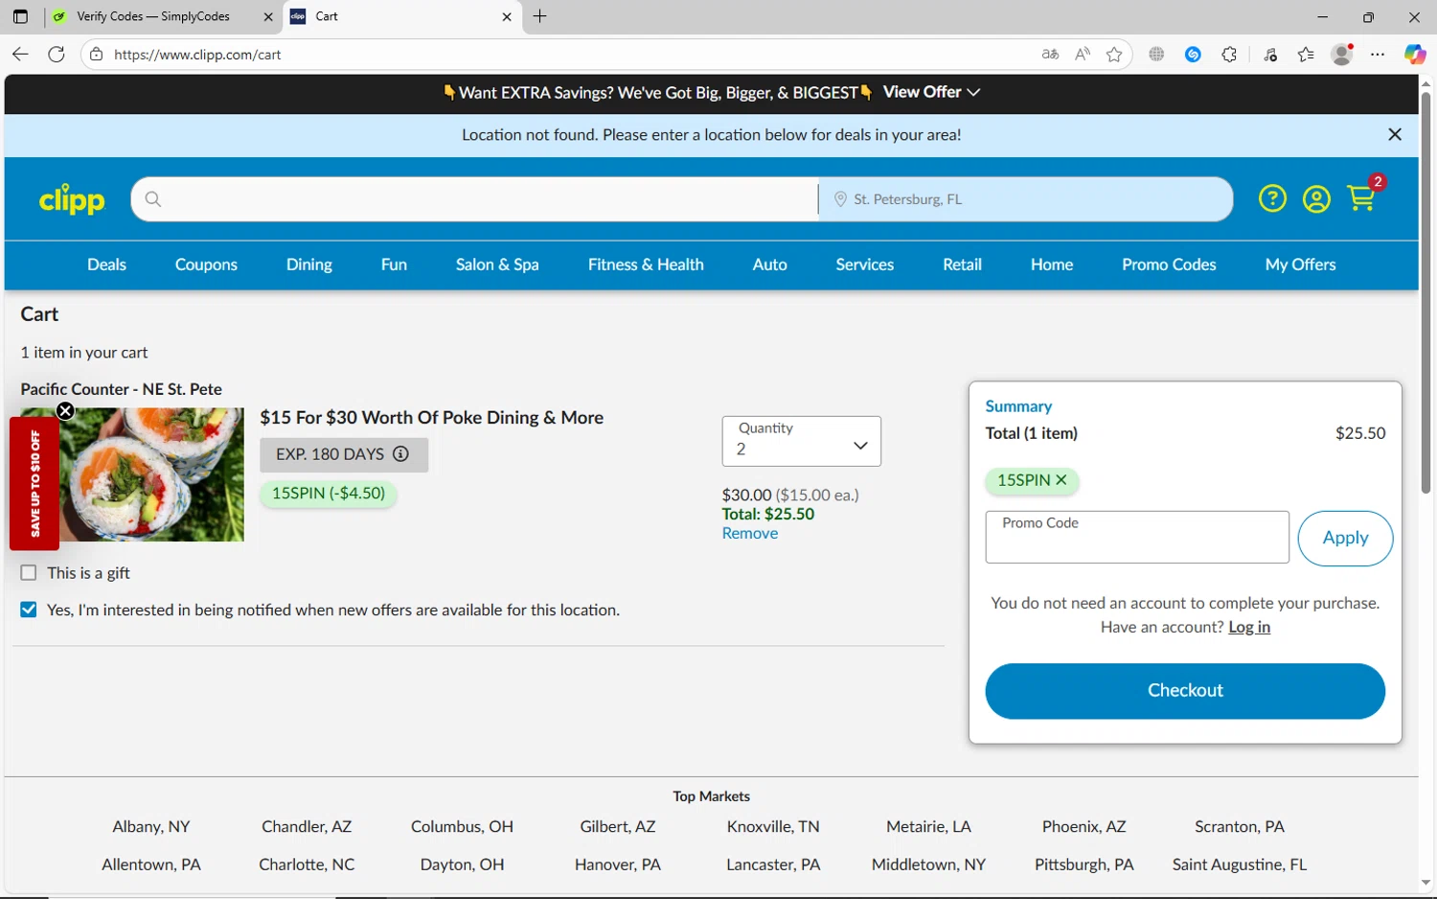Image resolution: width=1437 pixels, height=899 pixels.
Task: Open the Fun category
Action: coord(394,265)
